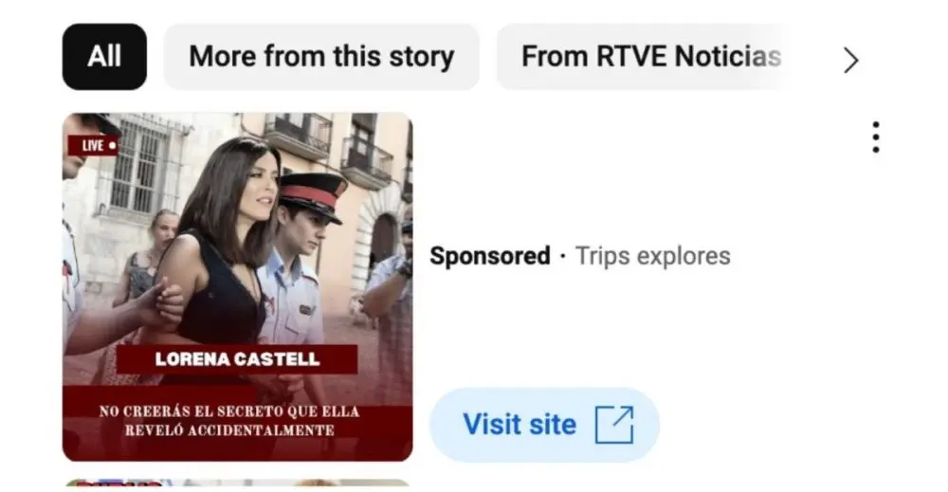
Task: Open the partially visible thumbnail below ad
Action: (x=238, y=483)
